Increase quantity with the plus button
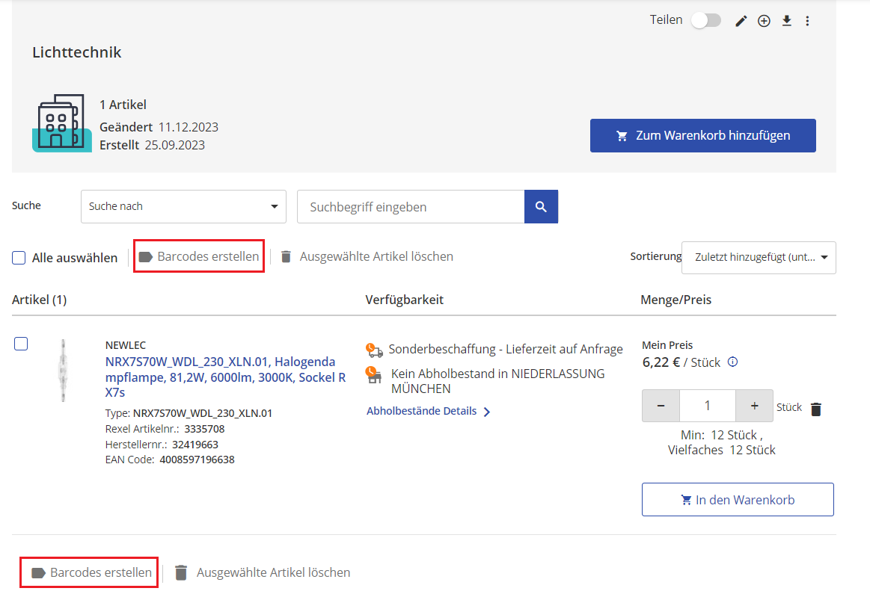The height and width of the screenshot is (597, 870). 754,406
